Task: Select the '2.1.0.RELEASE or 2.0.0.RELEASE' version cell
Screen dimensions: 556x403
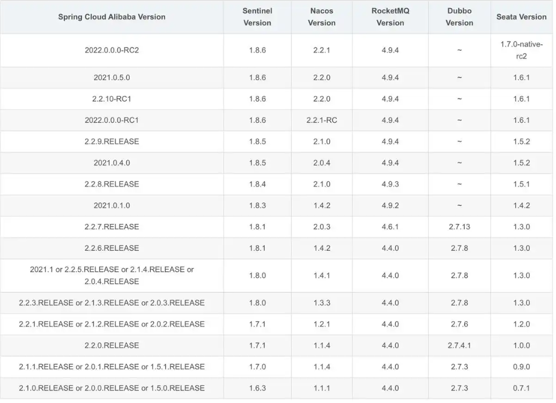Action: click(x=112, y=388)
